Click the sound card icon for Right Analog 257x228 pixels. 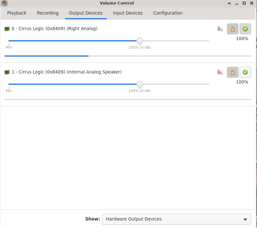tap(7, 29)
